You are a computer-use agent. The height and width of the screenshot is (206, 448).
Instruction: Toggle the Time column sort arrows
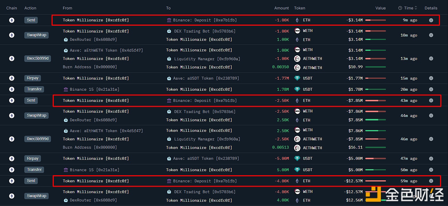pyautogui.click(x=416, y=8)
